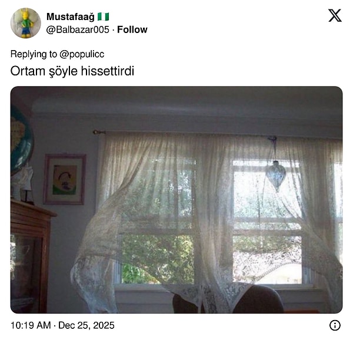Viewport: 353px width, 343px height.
Task: Click the Dec 25, 2025 date
Action: pos(86,325)
